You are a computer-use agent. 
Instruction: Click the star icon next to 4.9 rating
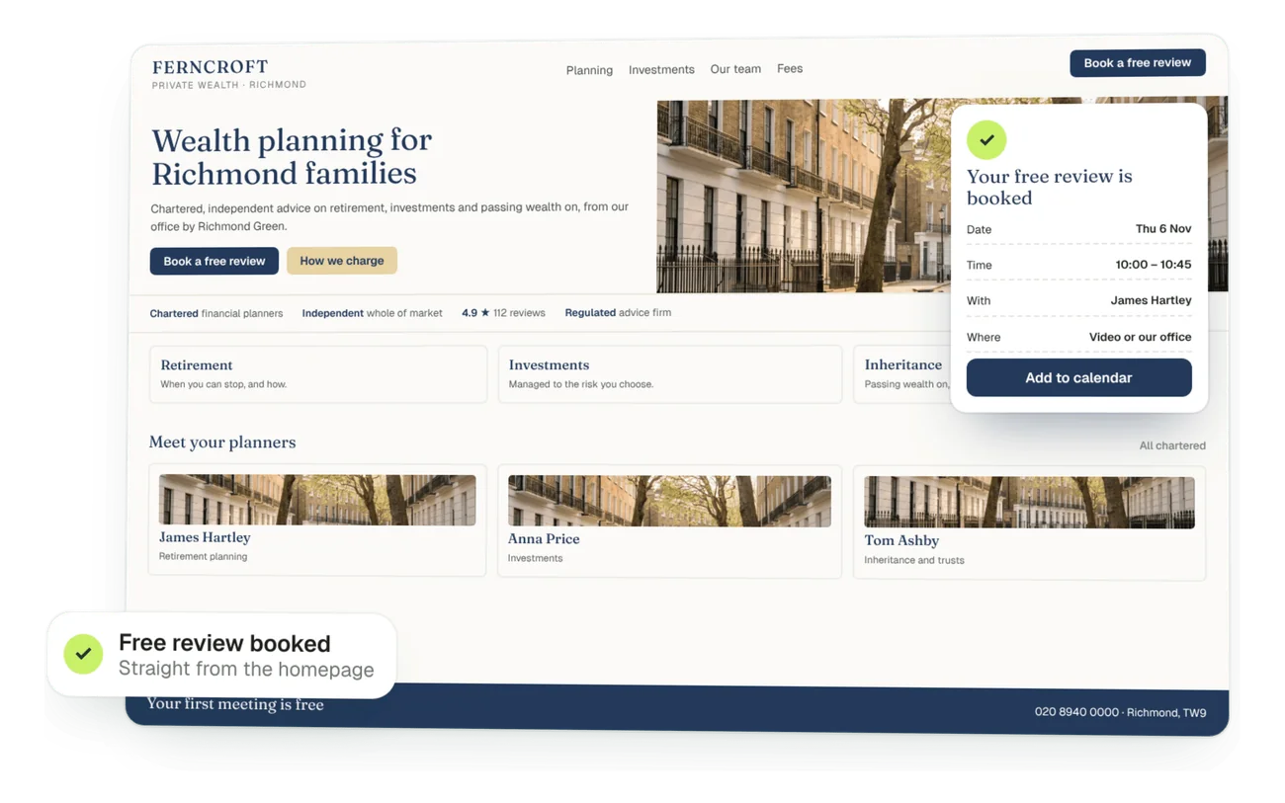[x=485, y=313]
